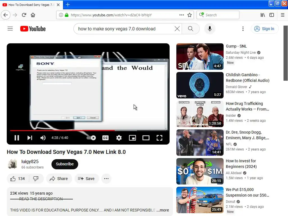Toggle the browser sidebar
This screenshot has height=216, width=288.
[x=272, y=15]
